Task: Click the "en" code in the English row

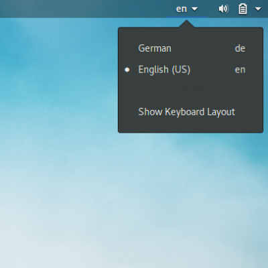Action: [240, 70]
